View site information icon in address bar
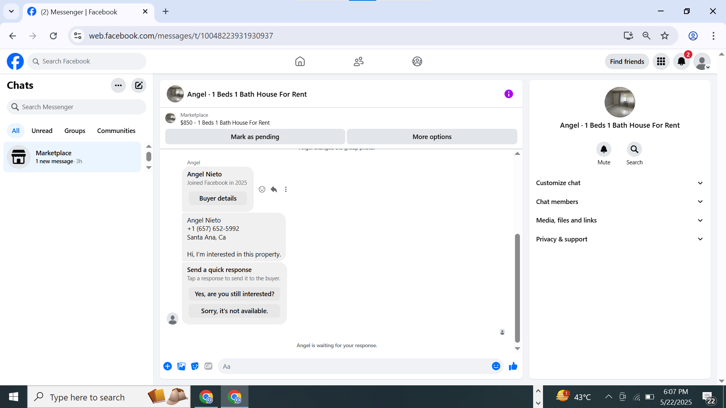The image size is (726, 408). click(x=78, y=36)
